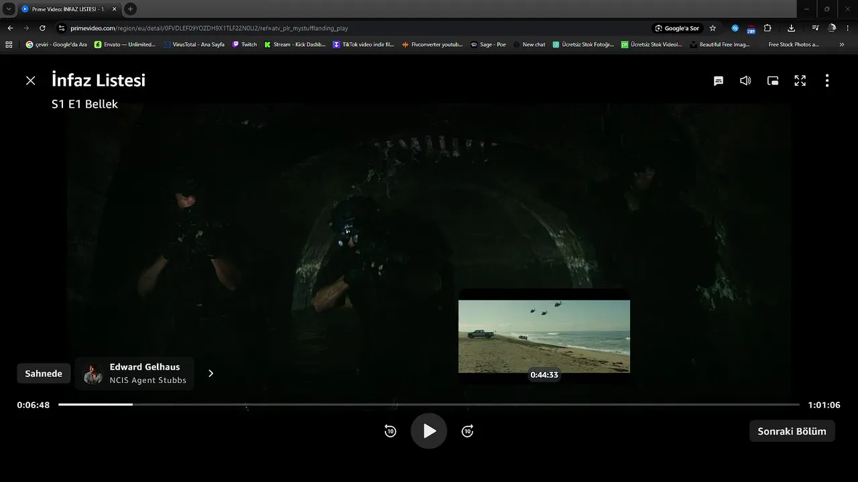The image size is (858, 482).
Task: Open the çeviri - Google'da Ara bookmark
Action: click(x=56, y=44)
